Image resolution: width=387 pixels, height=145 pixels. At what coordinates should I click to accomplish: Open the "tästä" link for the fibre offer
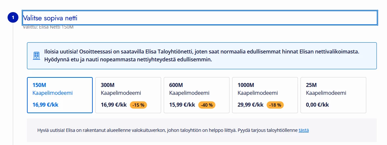303,130
